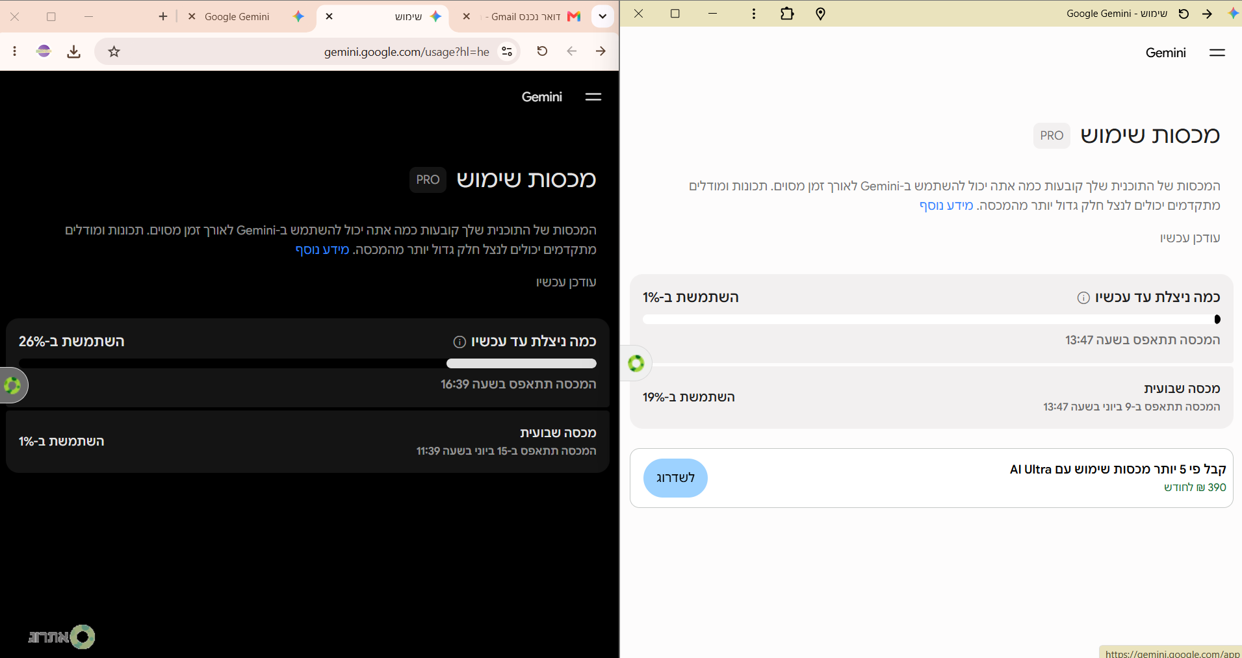
Task: Select עודכן עכשיו text in dark window
Action: pos(566,282)
